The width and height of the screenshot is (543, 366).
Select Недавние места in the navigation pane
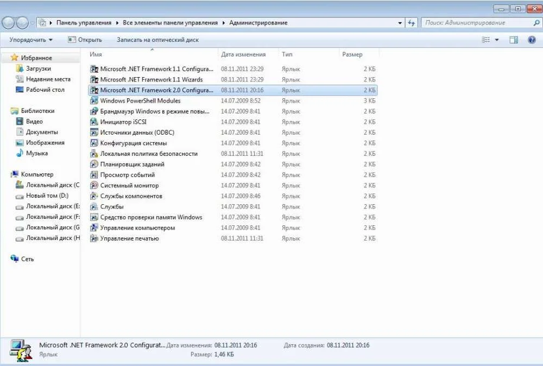(x=48, y=79)
